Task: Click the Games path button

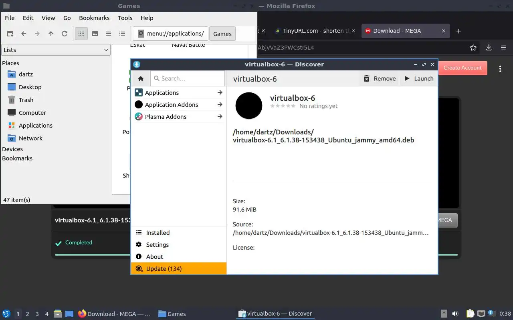Action: point(222,34)
